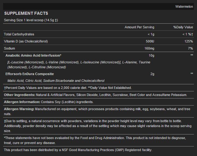Click the 125% daily value figure
Image resolution: width=197 pixels, height=156 pixels.
click(x=188, y=41)
